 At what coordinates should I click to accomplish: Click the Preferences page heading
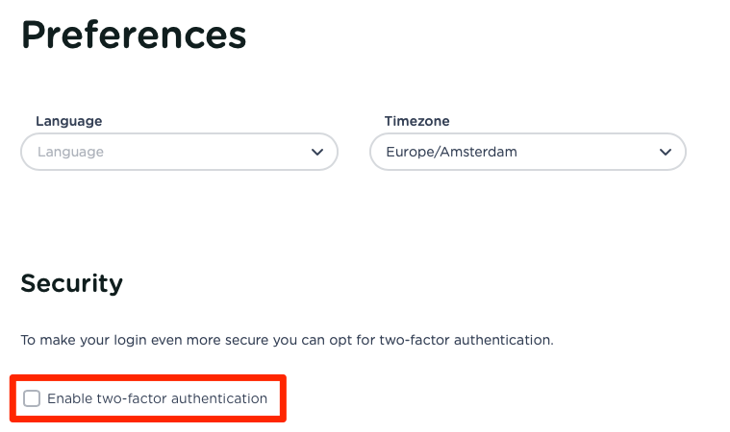tap(134, 36)
